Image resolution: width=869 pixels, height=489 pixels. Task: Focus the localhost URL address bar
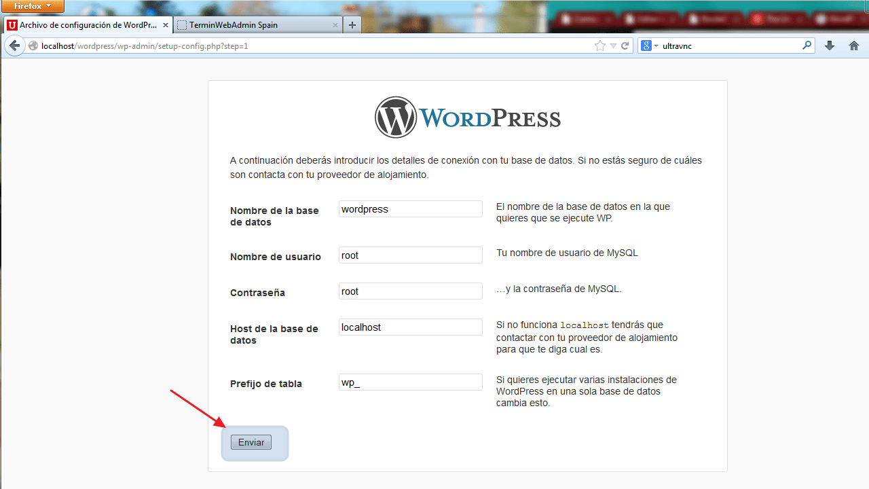(x=316, y=46)
